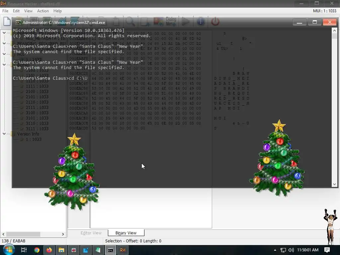Viewport: 340px width, 255px height.
Task: Click the white Binary View pane below cmd
Action: pos(151,208)
